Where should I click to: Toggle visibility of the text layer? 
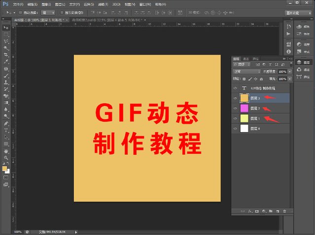click(235, 88)
